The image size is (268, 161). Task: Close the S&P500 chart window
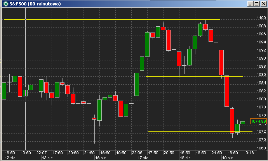(264, 4)
